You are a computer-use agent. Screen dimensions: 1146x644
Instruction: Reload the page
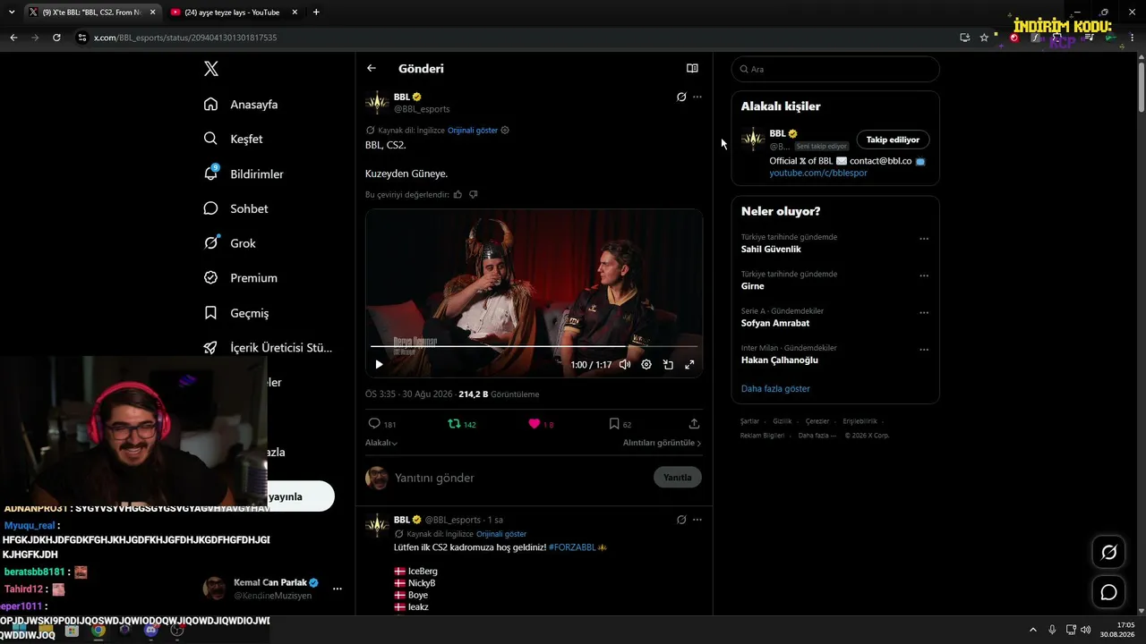[x=56, y=38]
